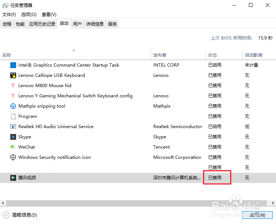Click the WeChat app icon
Image resolution: width=276 pixels, height=224 pixels.
tap(13, 147)
